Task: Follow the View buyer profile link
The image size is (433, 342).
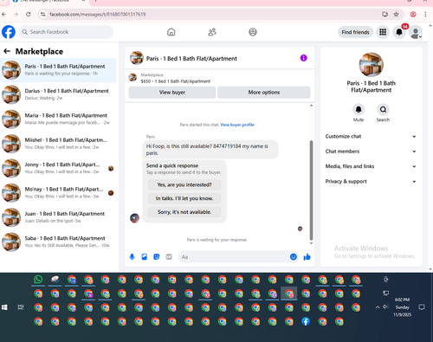Action: point(237,125)
